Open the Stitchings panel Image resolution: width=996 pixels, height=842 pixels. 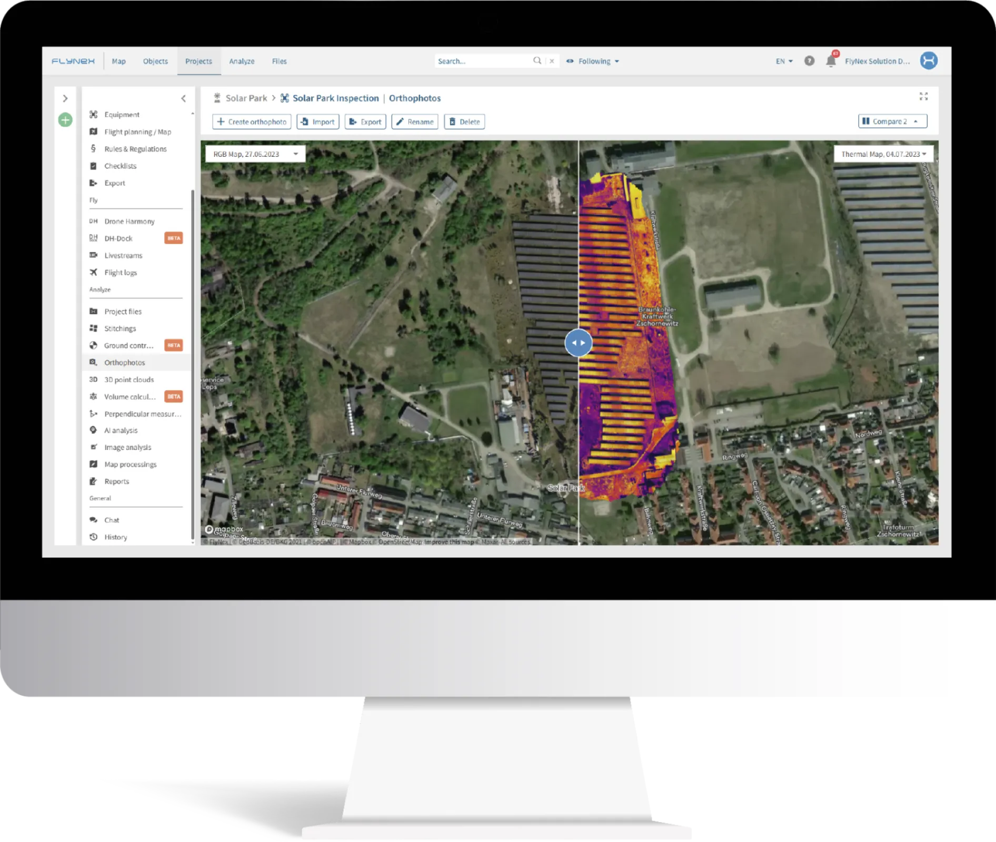click(x=119, y=328)
